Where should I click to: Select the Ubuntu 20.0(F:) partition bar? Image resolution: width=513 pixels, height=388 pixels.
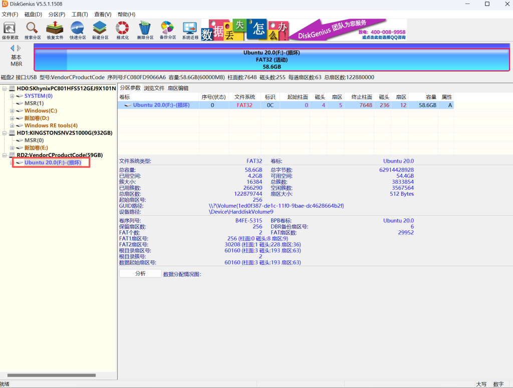[272, 60]
